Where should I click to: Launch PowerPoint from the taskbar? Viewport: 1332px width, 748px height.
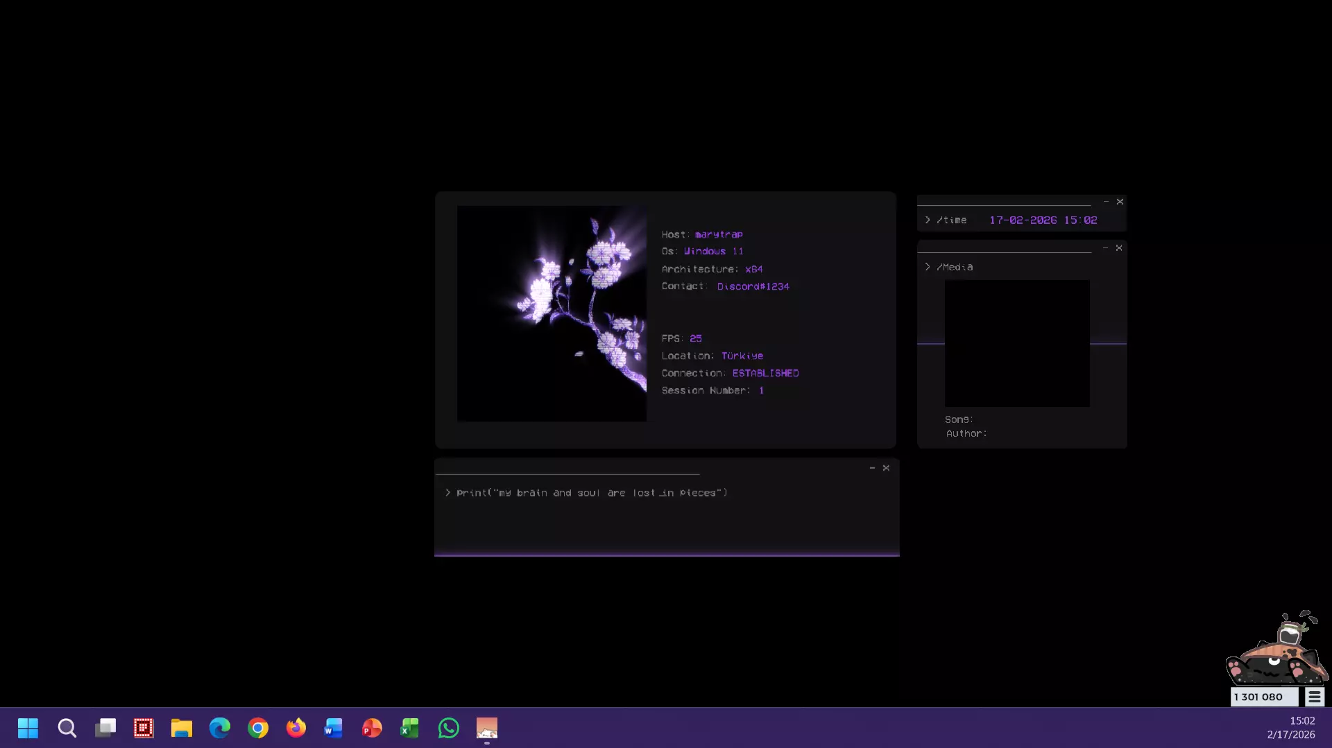[x=372, y=728]
